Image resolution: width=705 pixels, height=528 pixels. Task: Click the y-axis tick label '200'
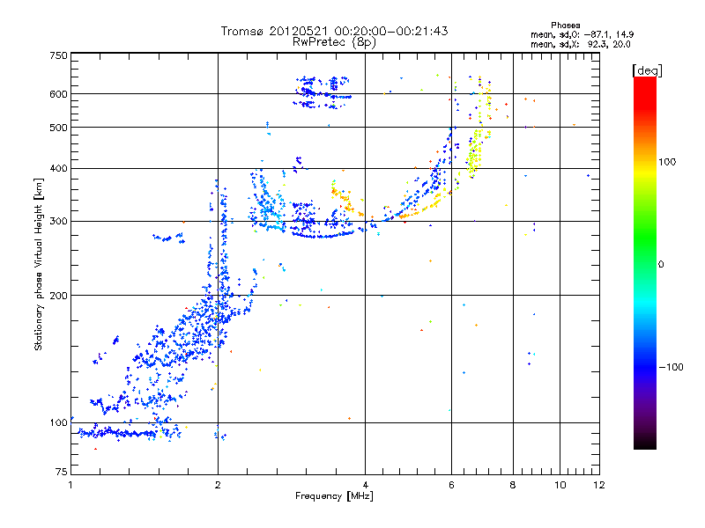pyautogui.click(x=58, y=296)
